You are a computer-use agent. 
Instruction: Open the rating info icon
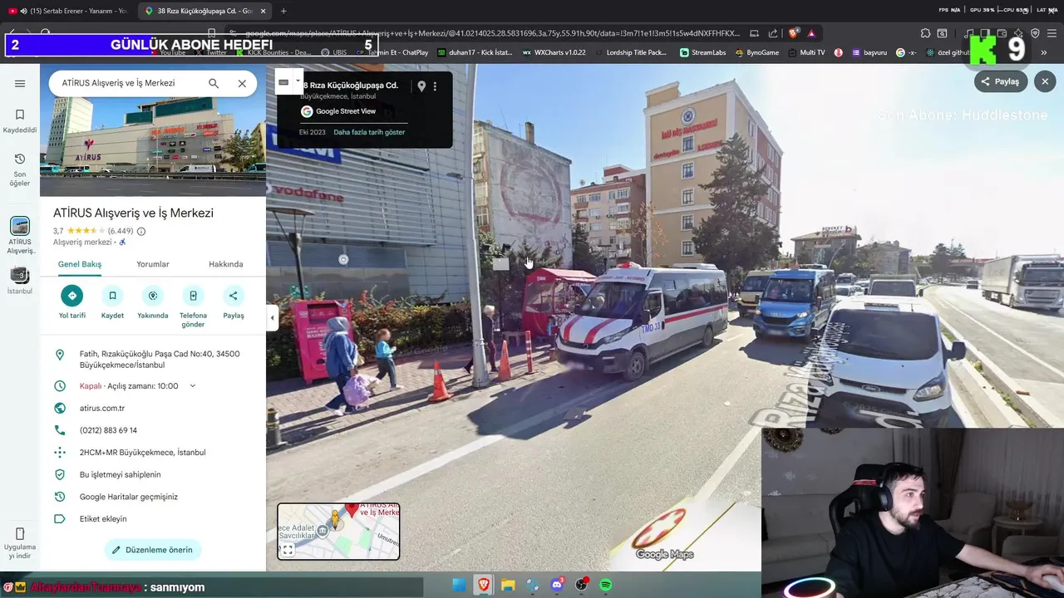141,231
